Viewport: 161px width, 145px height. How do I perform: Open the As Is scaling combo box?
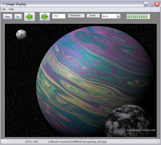point(111,16)
